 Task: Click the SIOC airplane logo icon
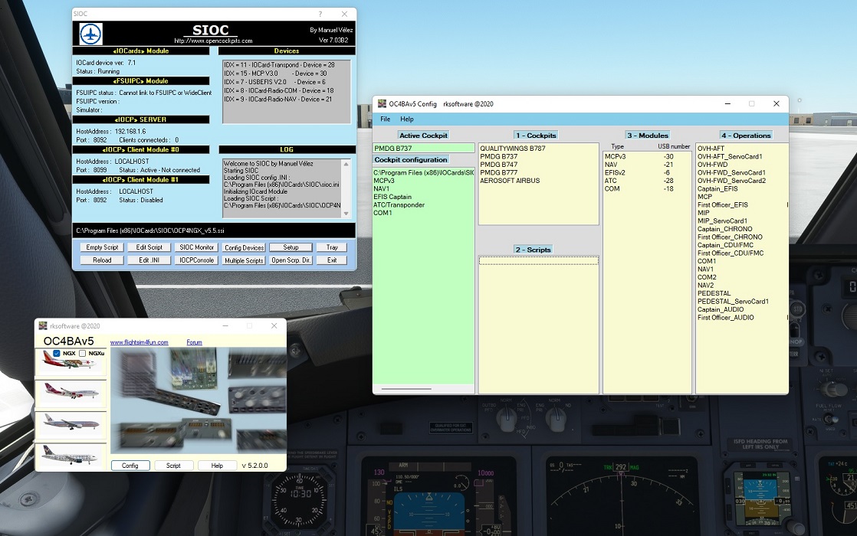(x=90, y=34)
